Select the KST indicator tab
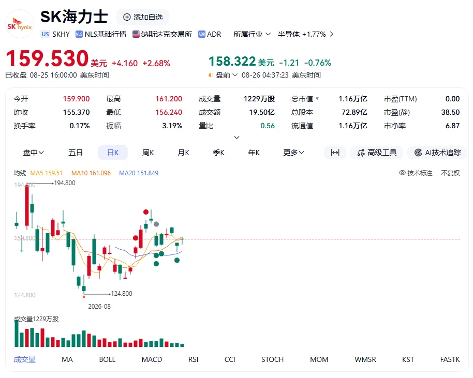This screenshot has width=473, height=378. [x=408, y=359]
